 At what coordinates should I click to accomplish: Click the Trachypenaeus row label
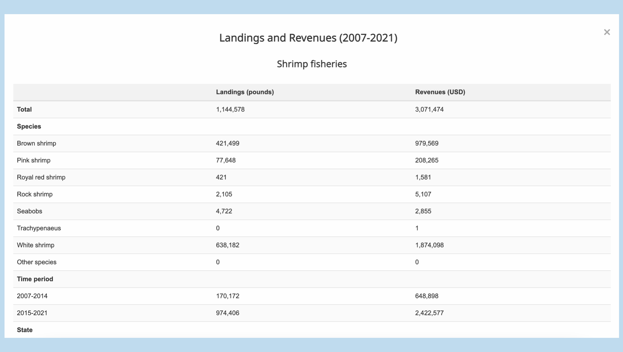[x=39, y=228]
